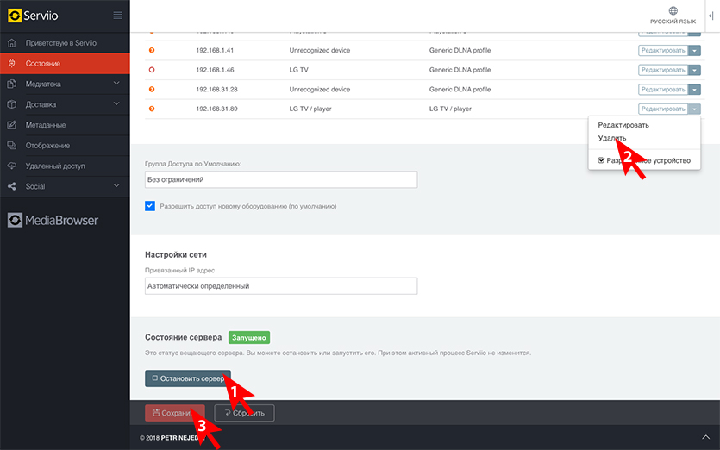Toggle the hamburger menu beside Serviio logo
The height and width of the screenshot is (450, 720).
click(117, 16)
